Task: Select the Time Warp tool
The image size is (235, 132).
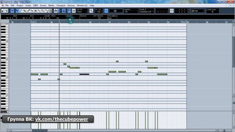Action: click(x=50, y=11)
